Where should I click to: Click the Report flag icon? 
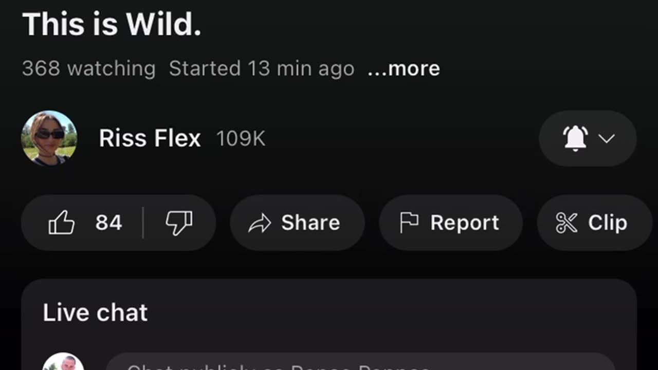tap(409, 223)
